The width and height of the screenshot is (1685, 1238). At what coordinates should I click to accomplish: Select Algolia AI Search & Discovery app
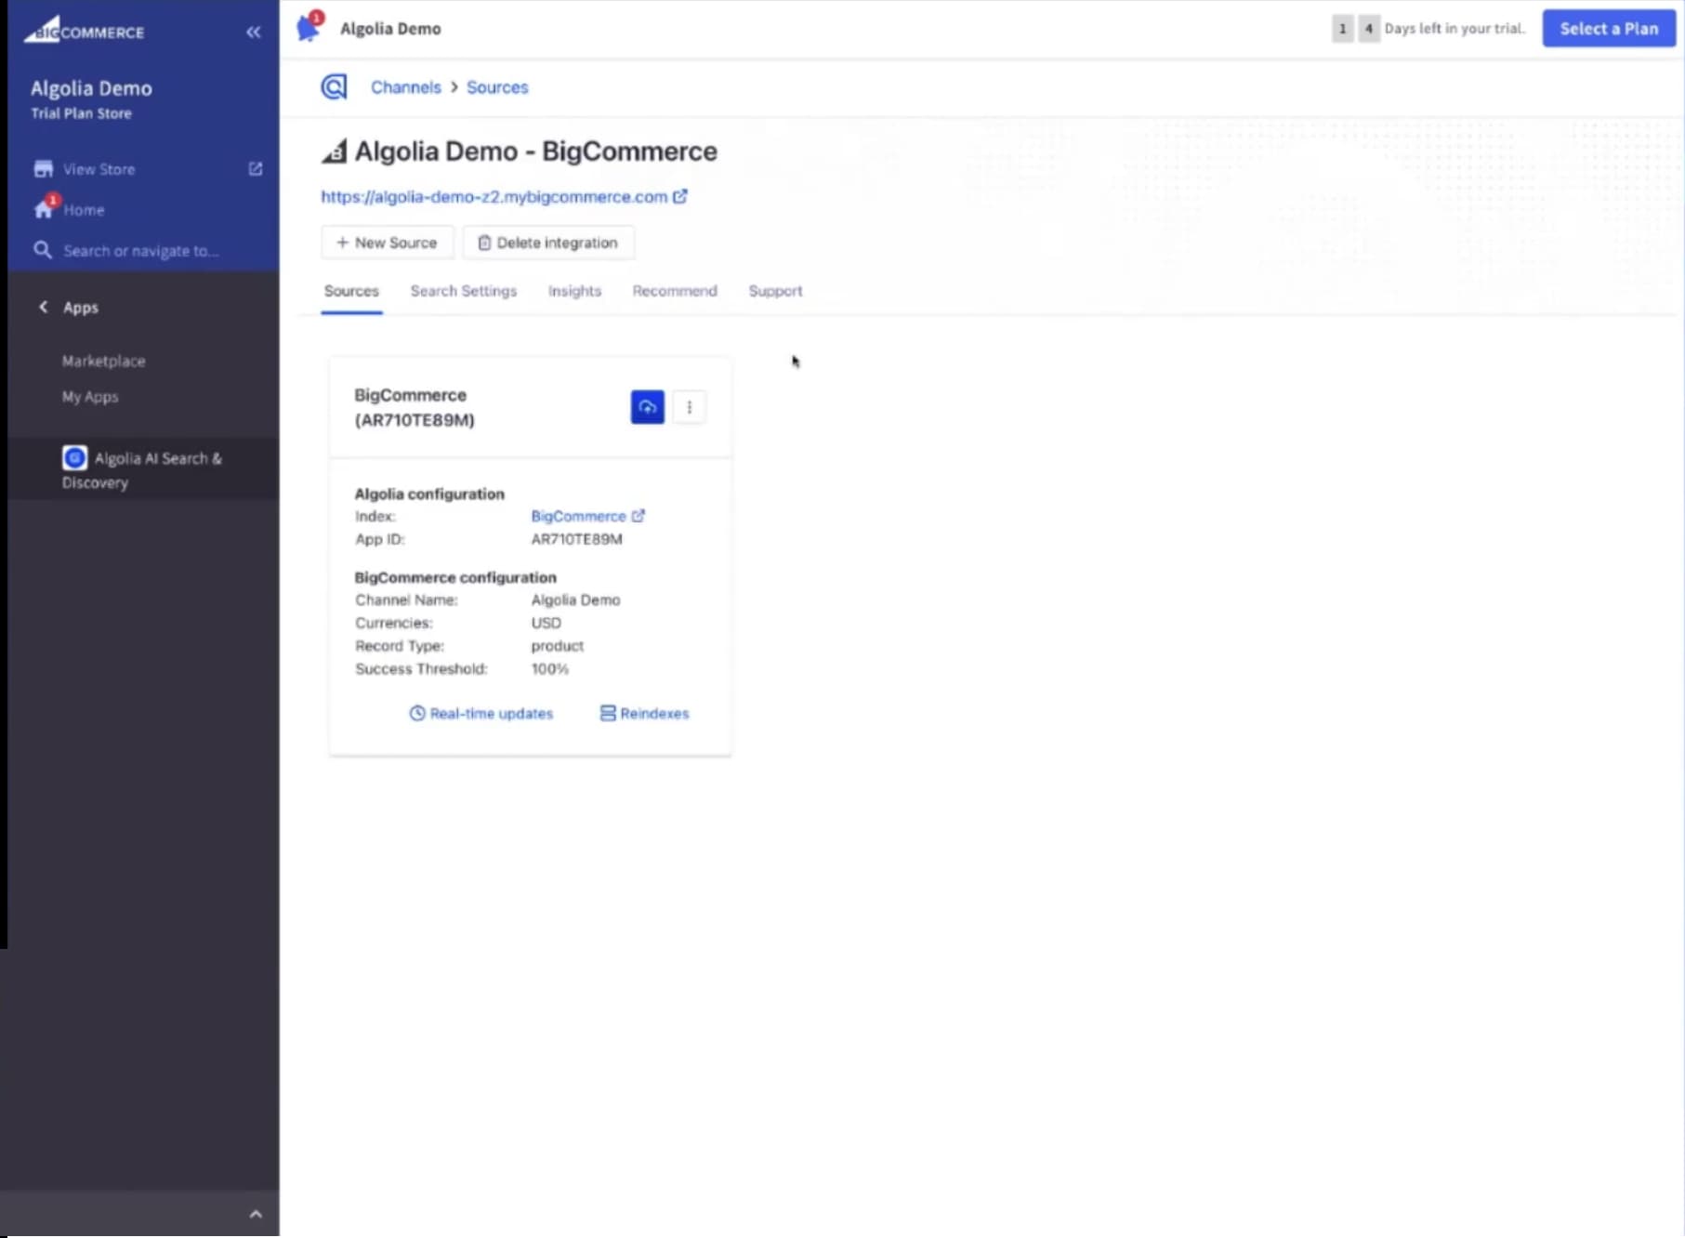pyautogui.click(x=143, y=469)
